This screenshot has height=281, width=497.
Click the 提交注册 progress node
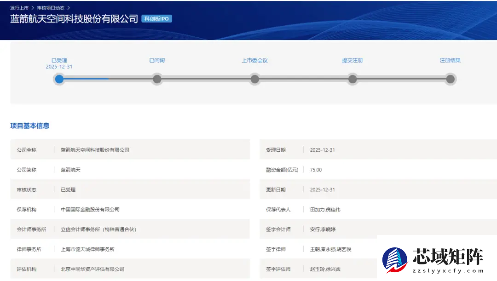pyautogui.click(x=352, y=79)
